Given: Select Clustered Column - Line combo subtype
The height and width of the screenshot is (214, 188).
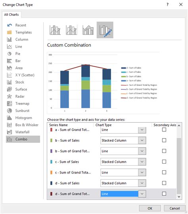Looking at the screenshot, I should [55, 30].
